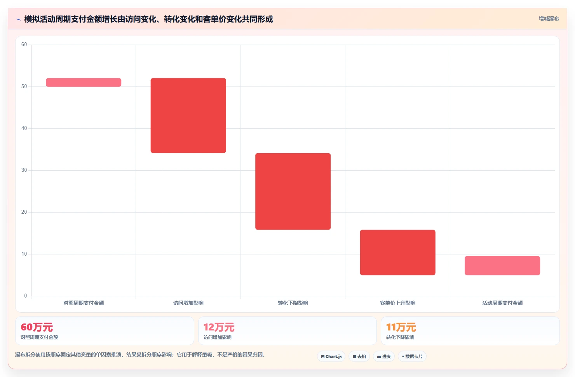Click x-axis label 客单价上升影响
Image resolution: width=575 pixels, height=377 pixels.
(x=398, y=303)
